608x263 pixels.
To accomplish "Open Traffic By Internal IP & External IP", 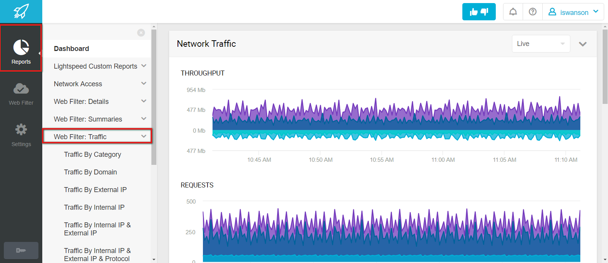I will click(x=97, y=229).
